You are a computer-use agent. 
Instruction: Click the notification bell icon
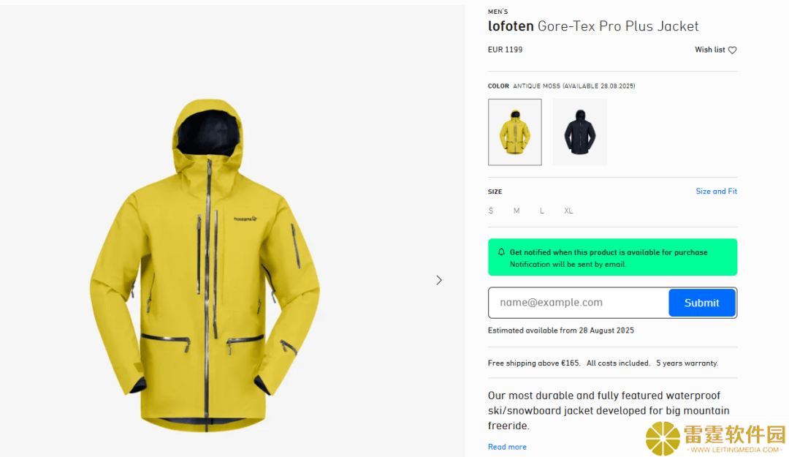coord(501,252)
